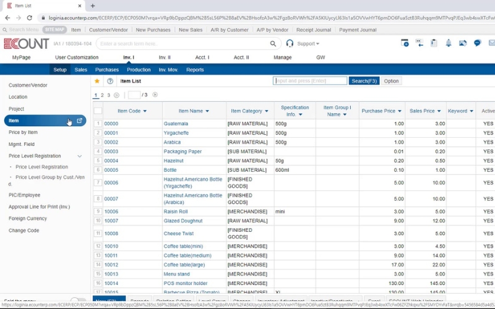
Task: Tick the checkbox for row 1 Guatemala
Action: (98, 124)
